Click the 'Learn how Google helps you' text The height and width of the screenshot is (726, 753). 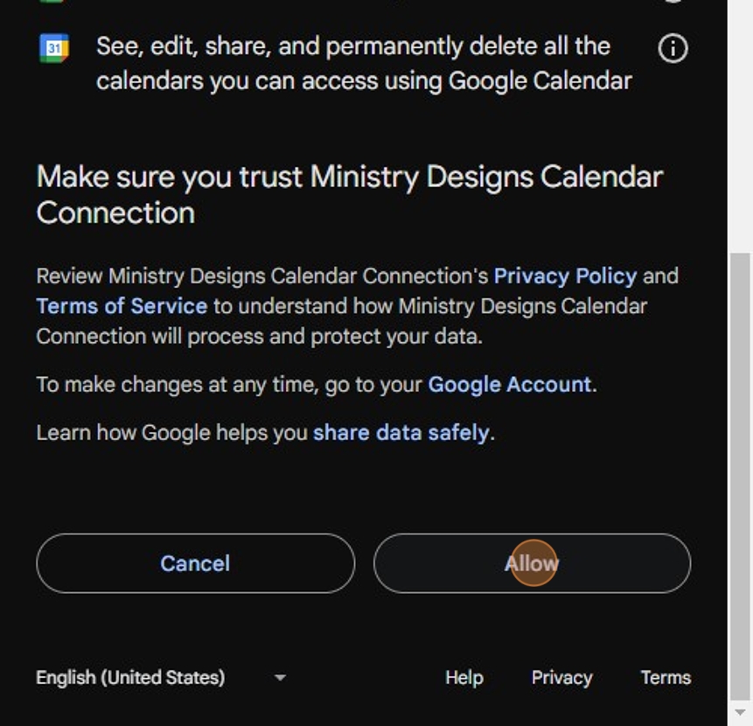[x=172, y=433]
